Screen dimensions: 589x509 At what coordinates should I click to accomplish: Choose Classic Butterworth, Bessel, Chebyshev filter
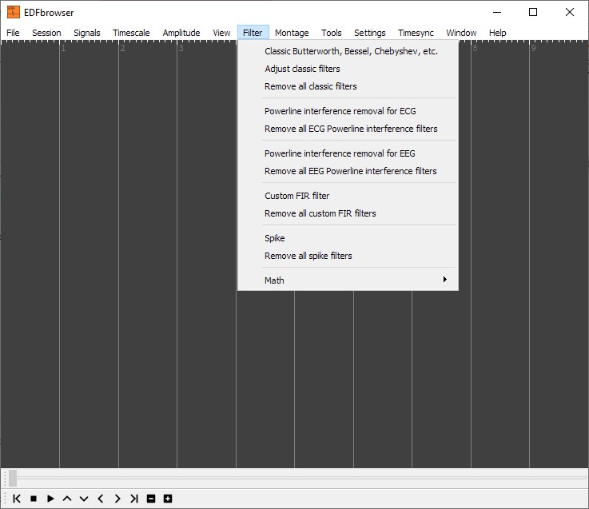pyautogui.click(x=351, y=51)
